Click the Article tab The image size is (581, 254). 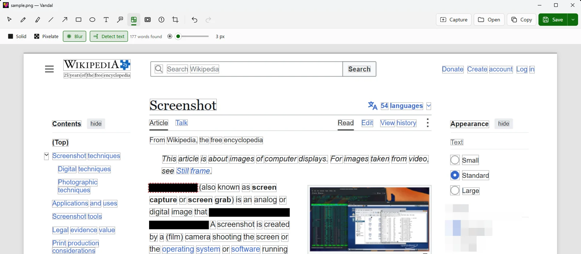(x=159, y=123)
